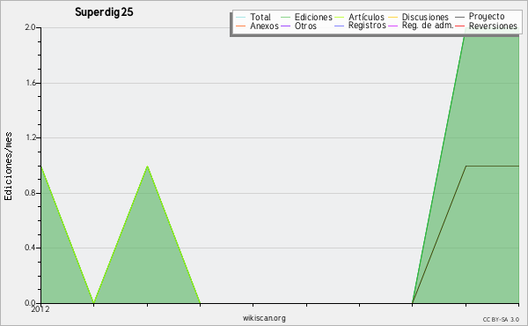Click the 0.4 y-axis value
This screenshot has width=528, height=326.
(30, 248)
